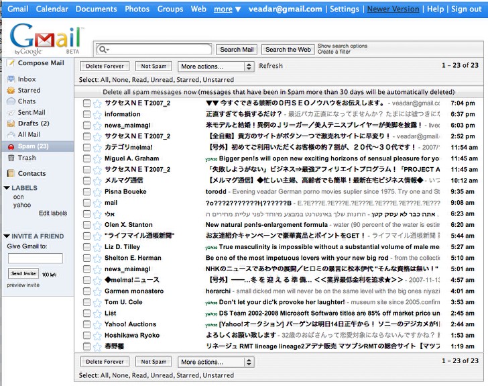Collapse the INVITE A FRIEND section

(x=7, y=236)
